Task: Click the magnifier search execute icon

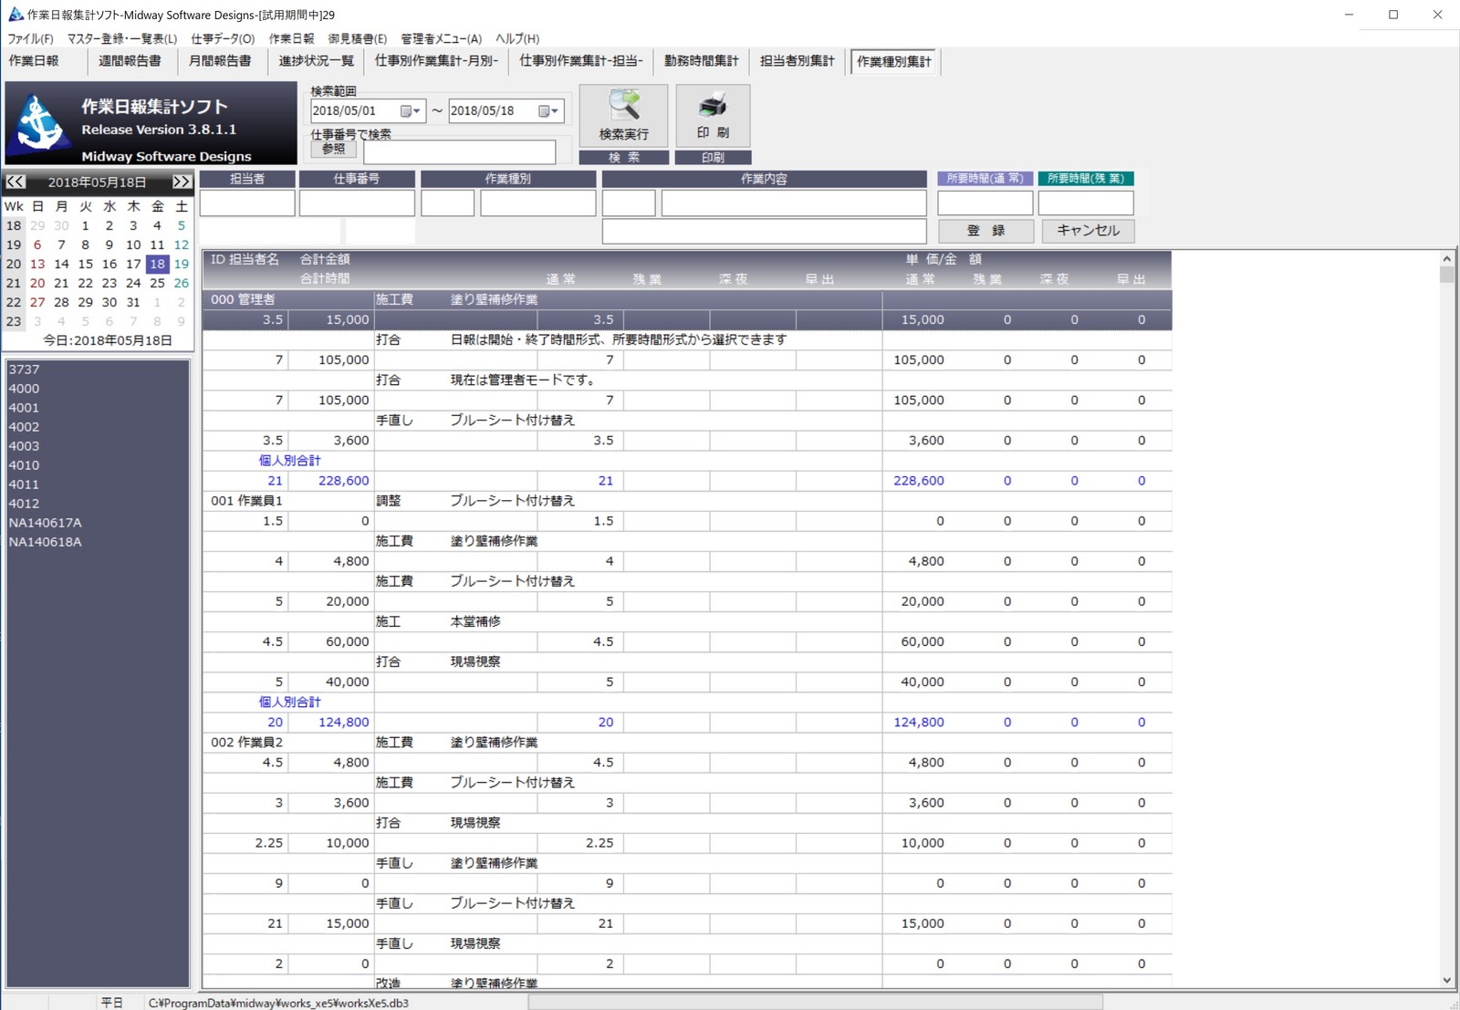Action: click(x=624, y=106)
